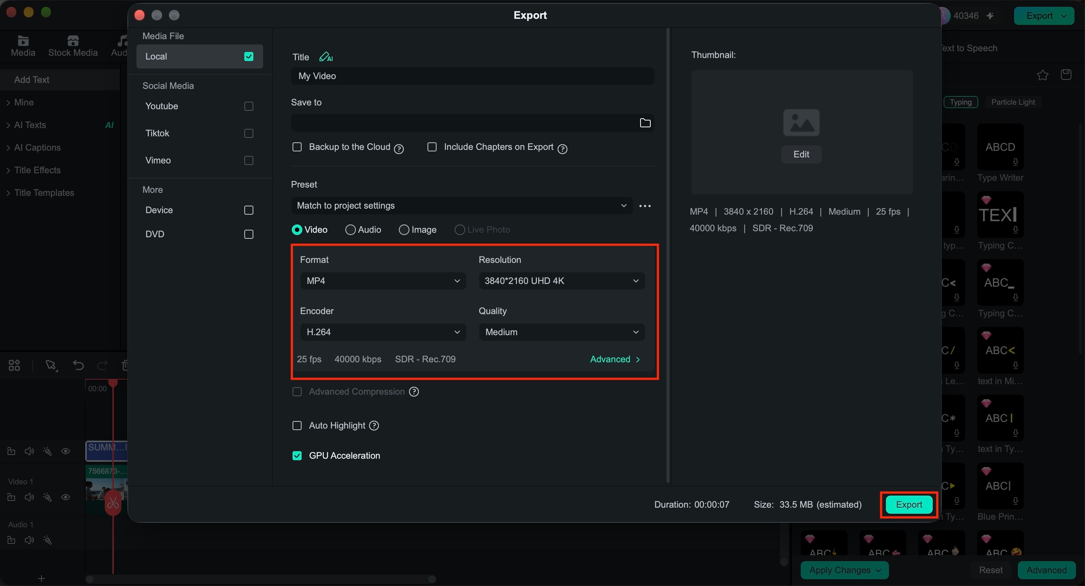The image size is (1085, 586).
Task: Click the favorites star icon in right panel
Action: pos(1042,75)
